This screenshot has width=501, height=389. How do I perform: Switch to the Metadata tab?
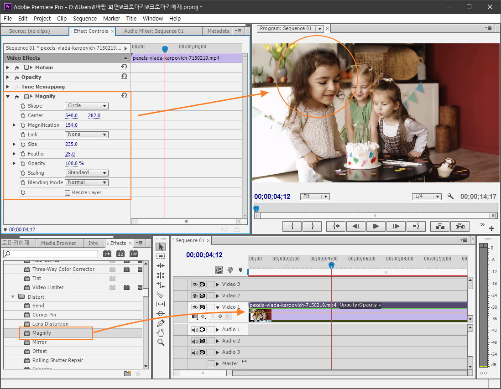pyautogui.click(x=218, y=31)
